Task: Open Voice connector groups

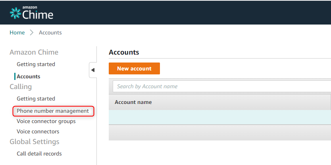Action: 46,121
